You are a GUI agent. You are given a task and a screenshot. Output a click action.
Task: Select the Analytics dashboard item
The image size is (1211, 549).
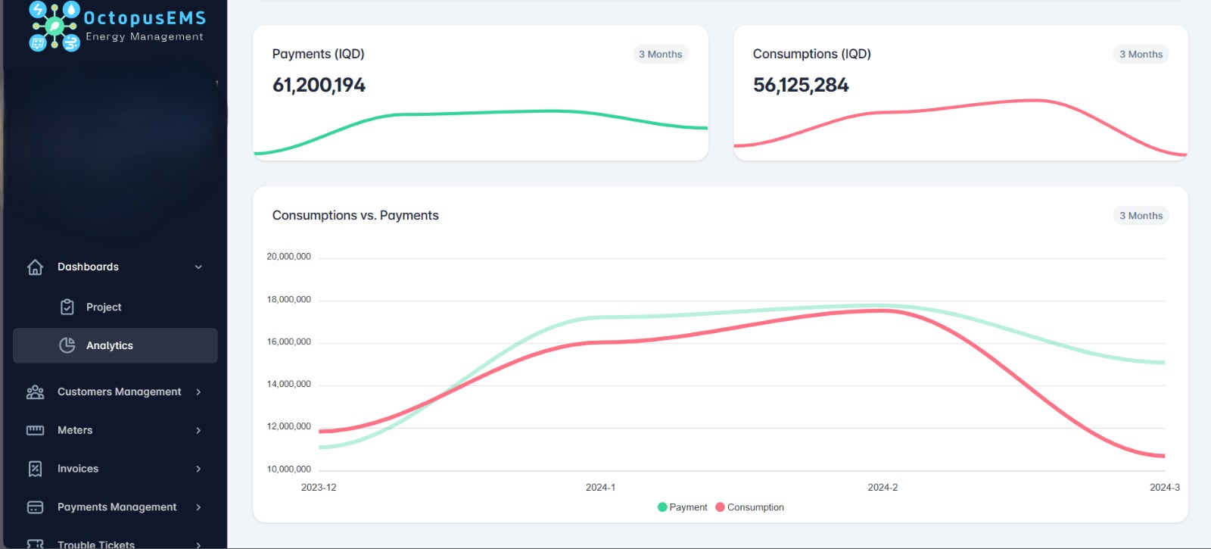click(115, 345)
